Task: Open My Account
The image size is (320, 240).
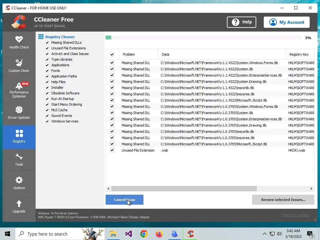Action: tap(287, 22)
